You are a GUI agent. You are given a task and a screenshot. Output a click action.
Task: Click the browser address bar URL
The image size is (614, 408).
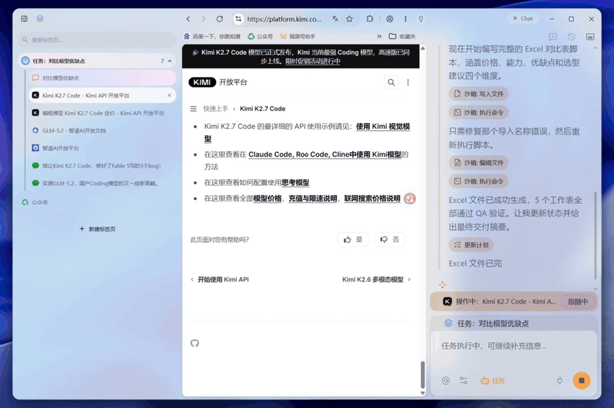(x=285, y=19)
